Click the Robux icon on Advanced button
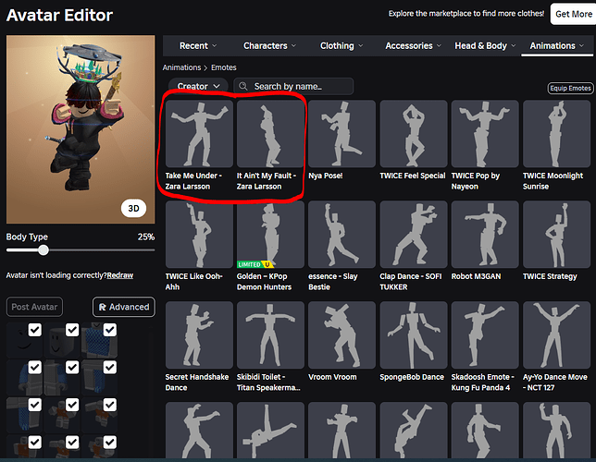 (x=102, y=307)
